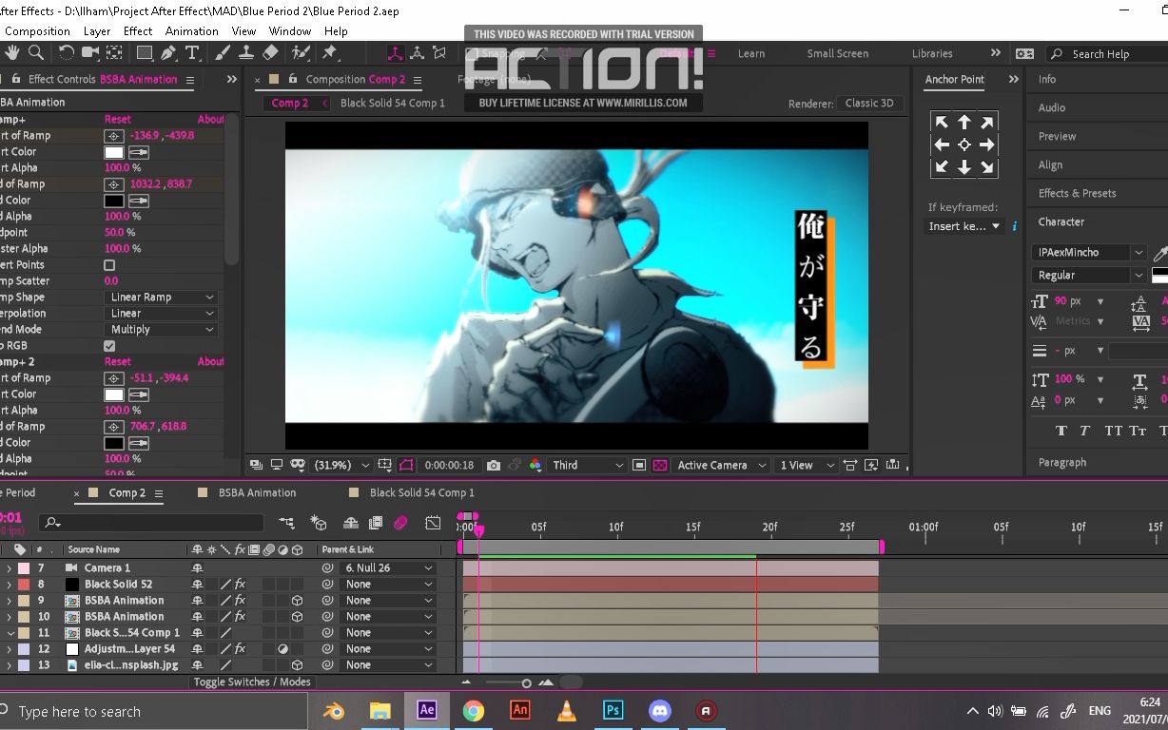Select the Roto Brush tool
Viewport: 1168px width, 730px height.
click(x=301, y=53)
